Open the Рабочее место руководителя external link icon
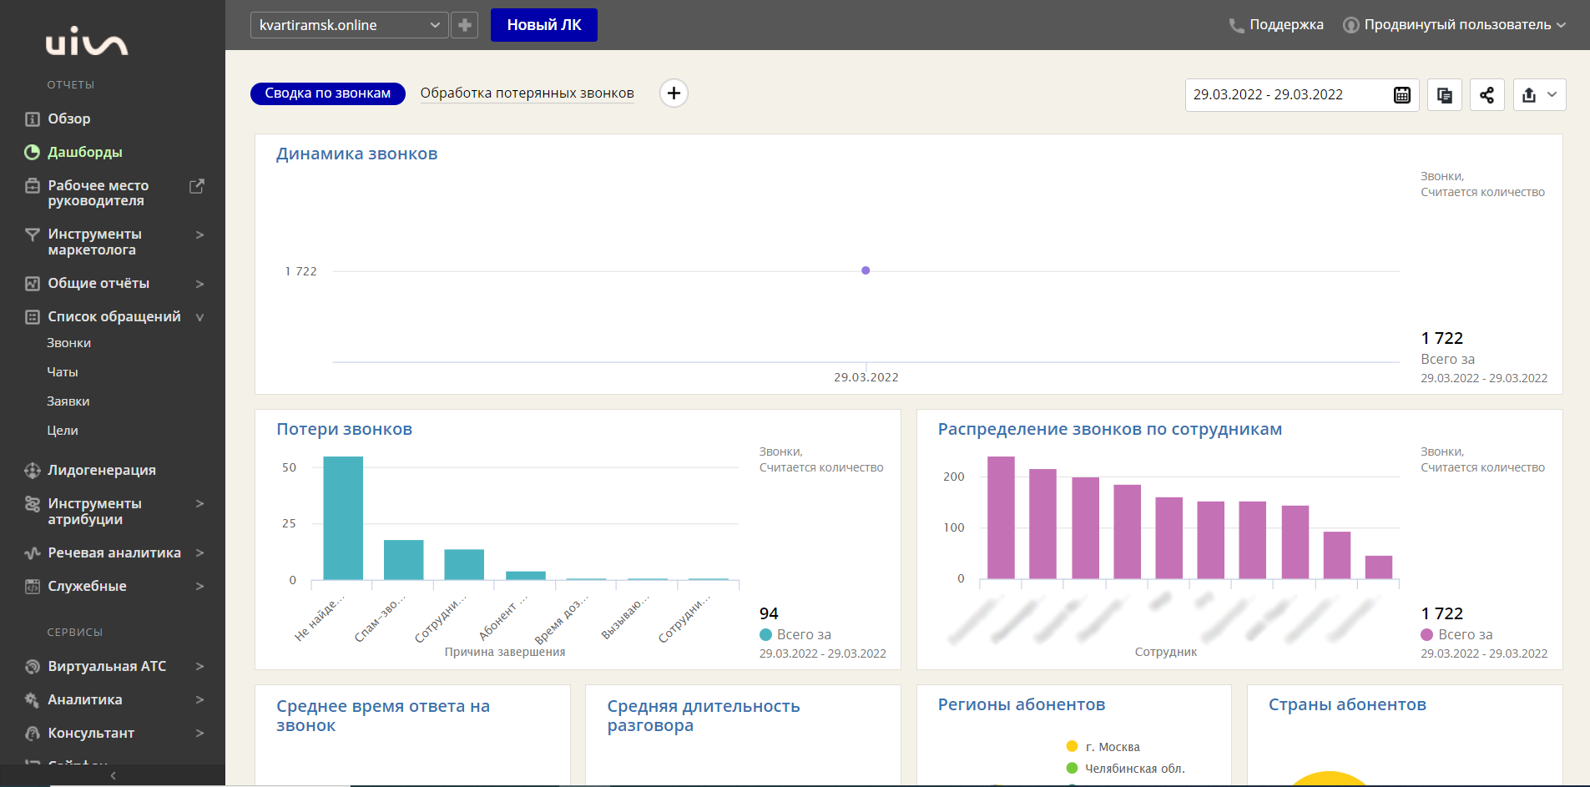Viewport: 1590px width, 787px height. [197, 186]
